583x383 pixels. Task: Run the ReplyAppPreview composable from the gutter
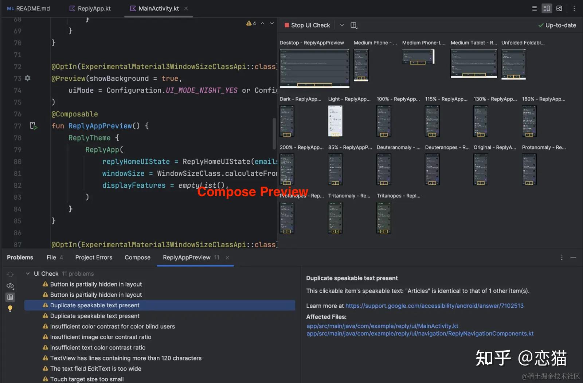click(34, 126)
